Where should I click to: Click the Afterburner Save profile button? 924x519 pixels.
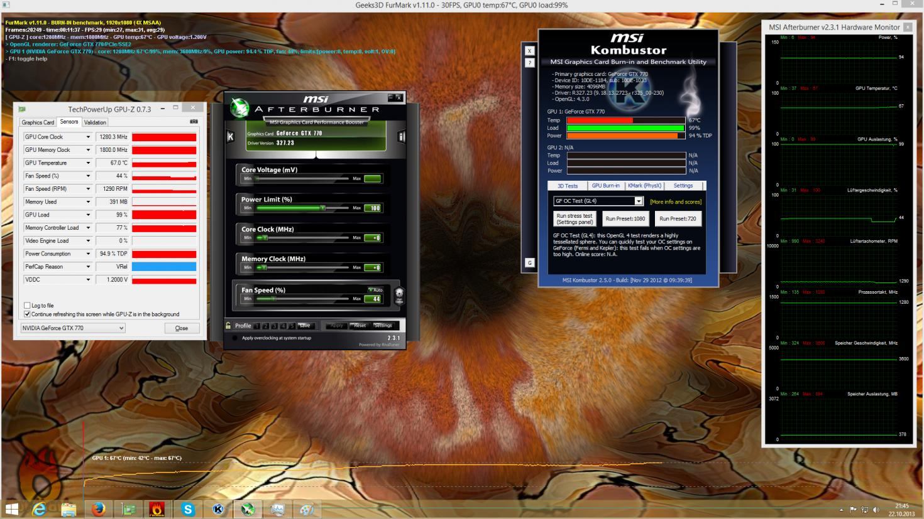pyautogui.click(x=305, y=326)
